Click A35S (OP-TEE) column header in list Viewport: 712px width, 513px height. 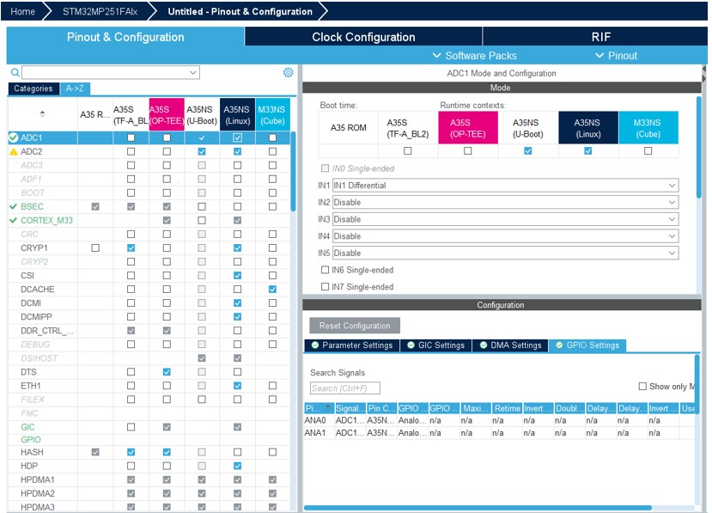(167, 115)
